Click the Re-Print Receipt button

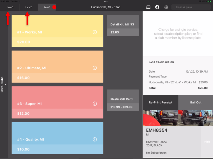160,103
